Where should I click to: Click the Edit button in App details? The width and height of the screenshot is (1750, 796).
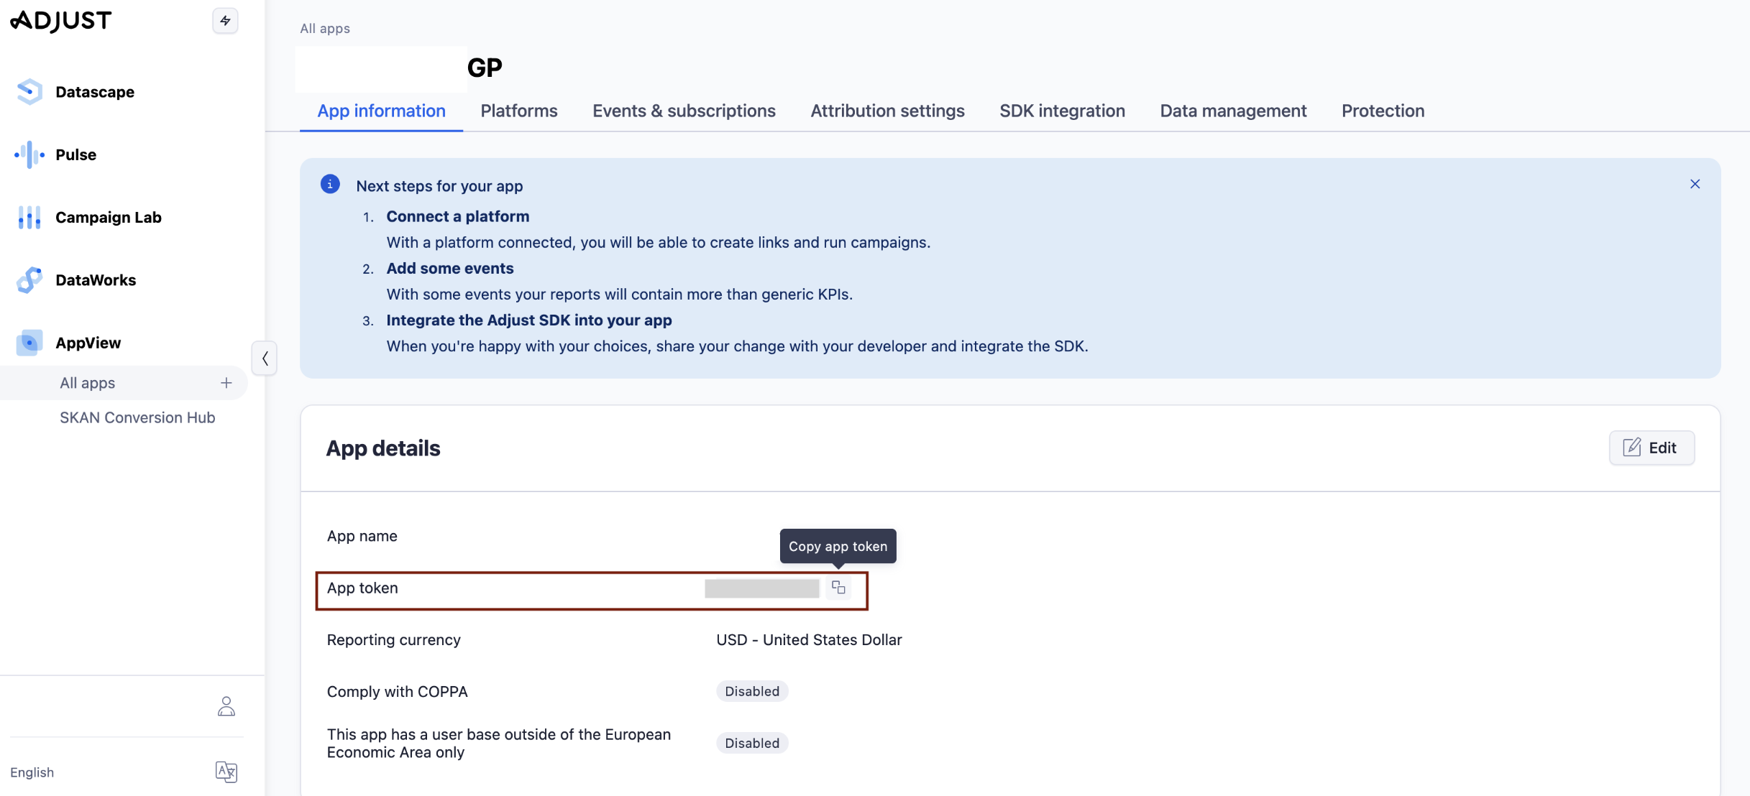tap(1651, 447)
